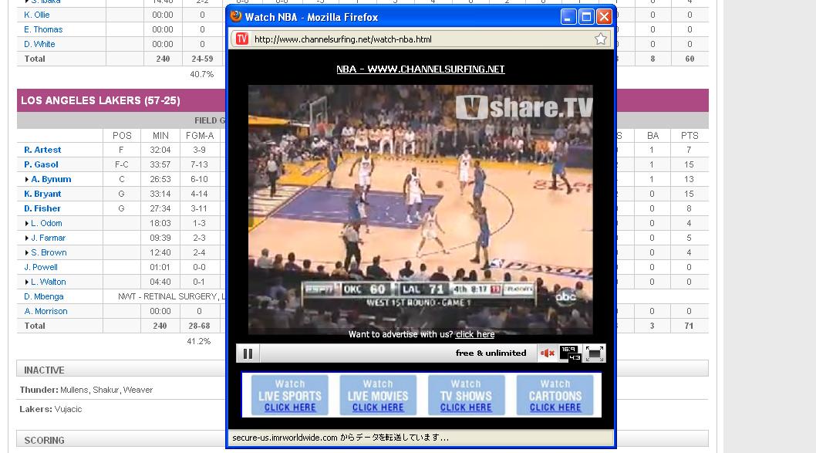
Task: Click the basketball video frame
Action: pyautogui.click(x=420, y=209)
